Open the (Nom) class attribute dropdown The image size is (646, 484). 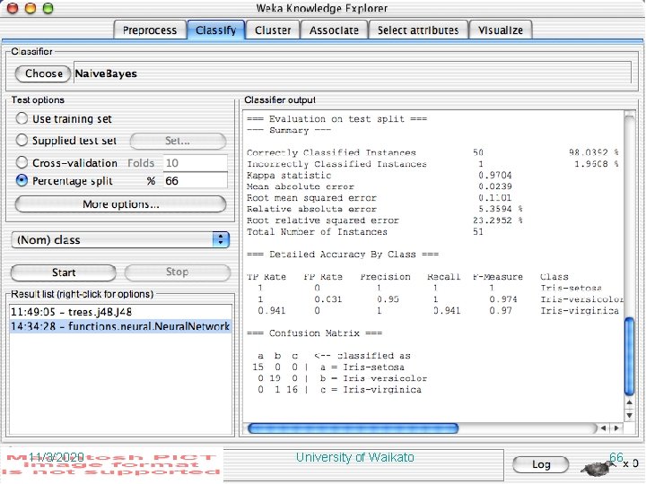pyautogui.click(x=120, y=239)
